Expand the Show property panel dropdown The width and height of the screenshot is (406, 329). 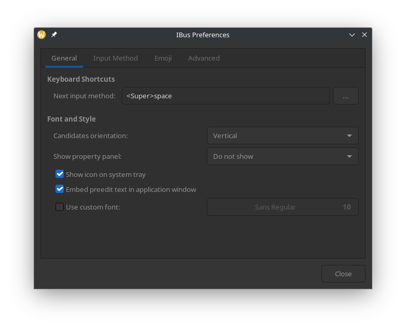pyautogui.click(x=283, y=156)
